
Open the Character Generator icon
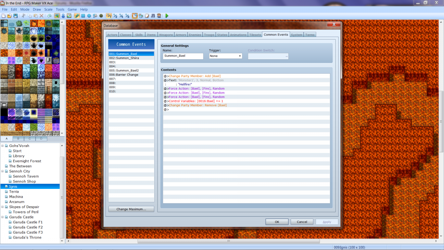point(159,16)
